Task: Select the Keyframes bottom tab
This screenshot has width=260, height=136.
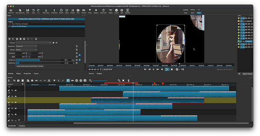Action: pyautogui.click(x=12, y=126)
